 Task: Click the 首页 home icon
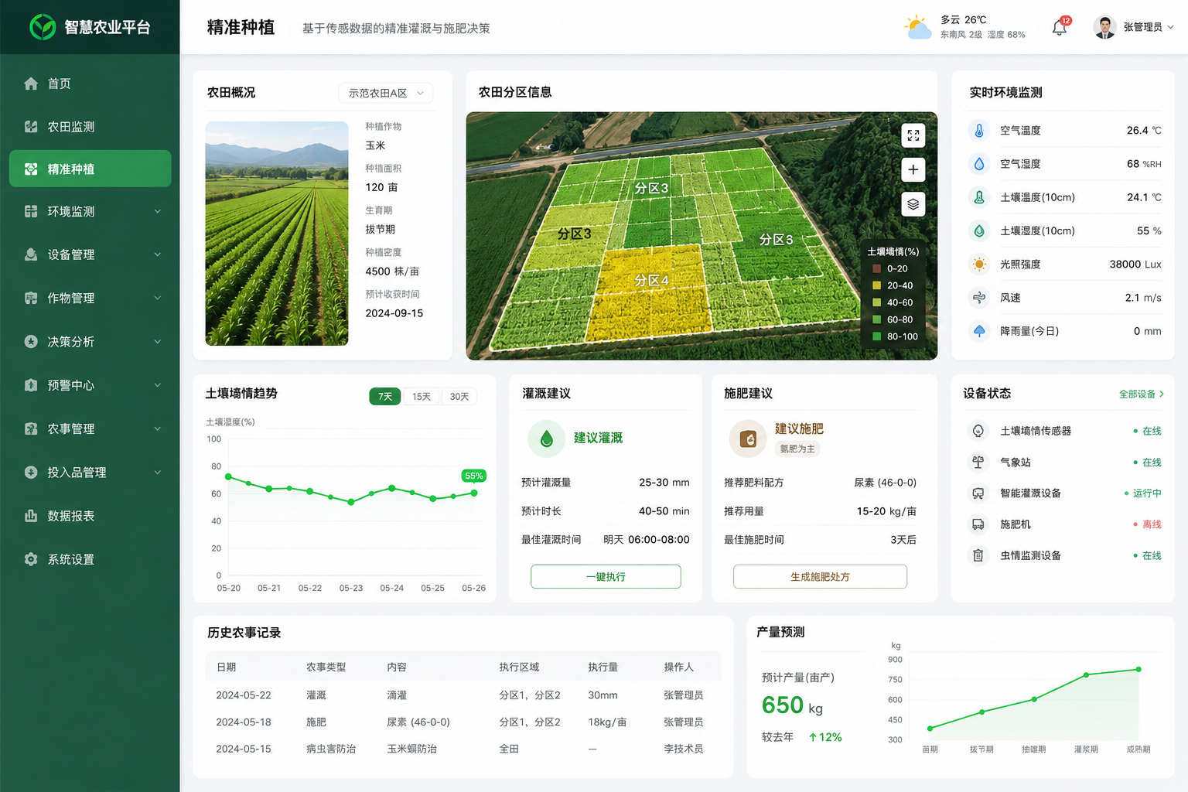coord(31,84)
